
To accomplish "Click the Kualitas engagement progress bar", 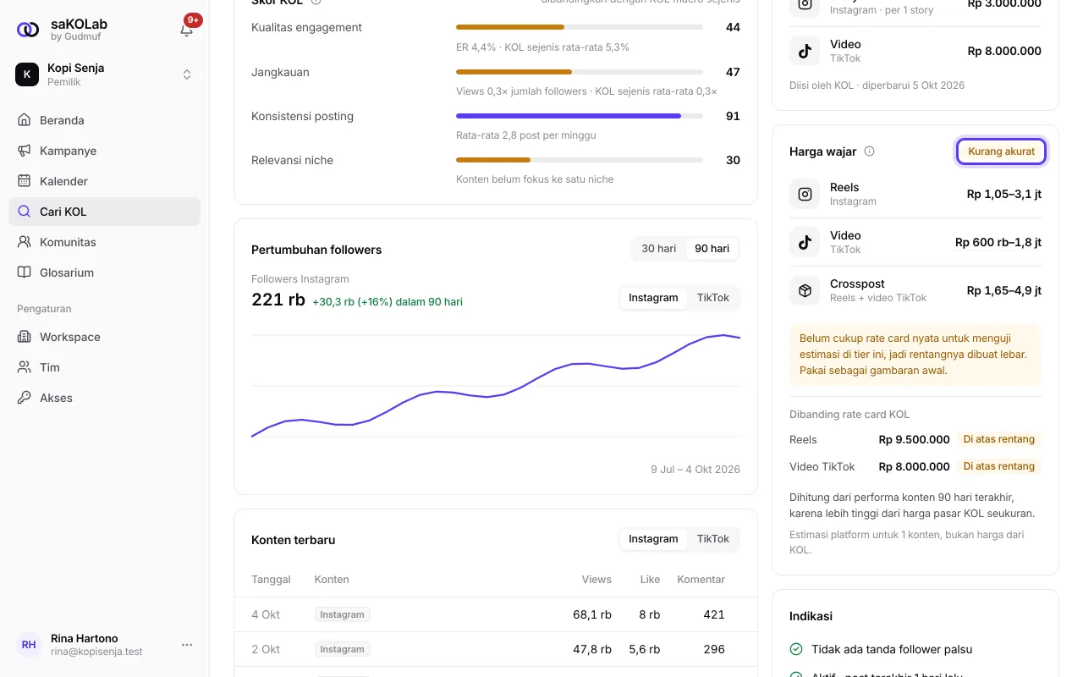I will coord(580,27).
